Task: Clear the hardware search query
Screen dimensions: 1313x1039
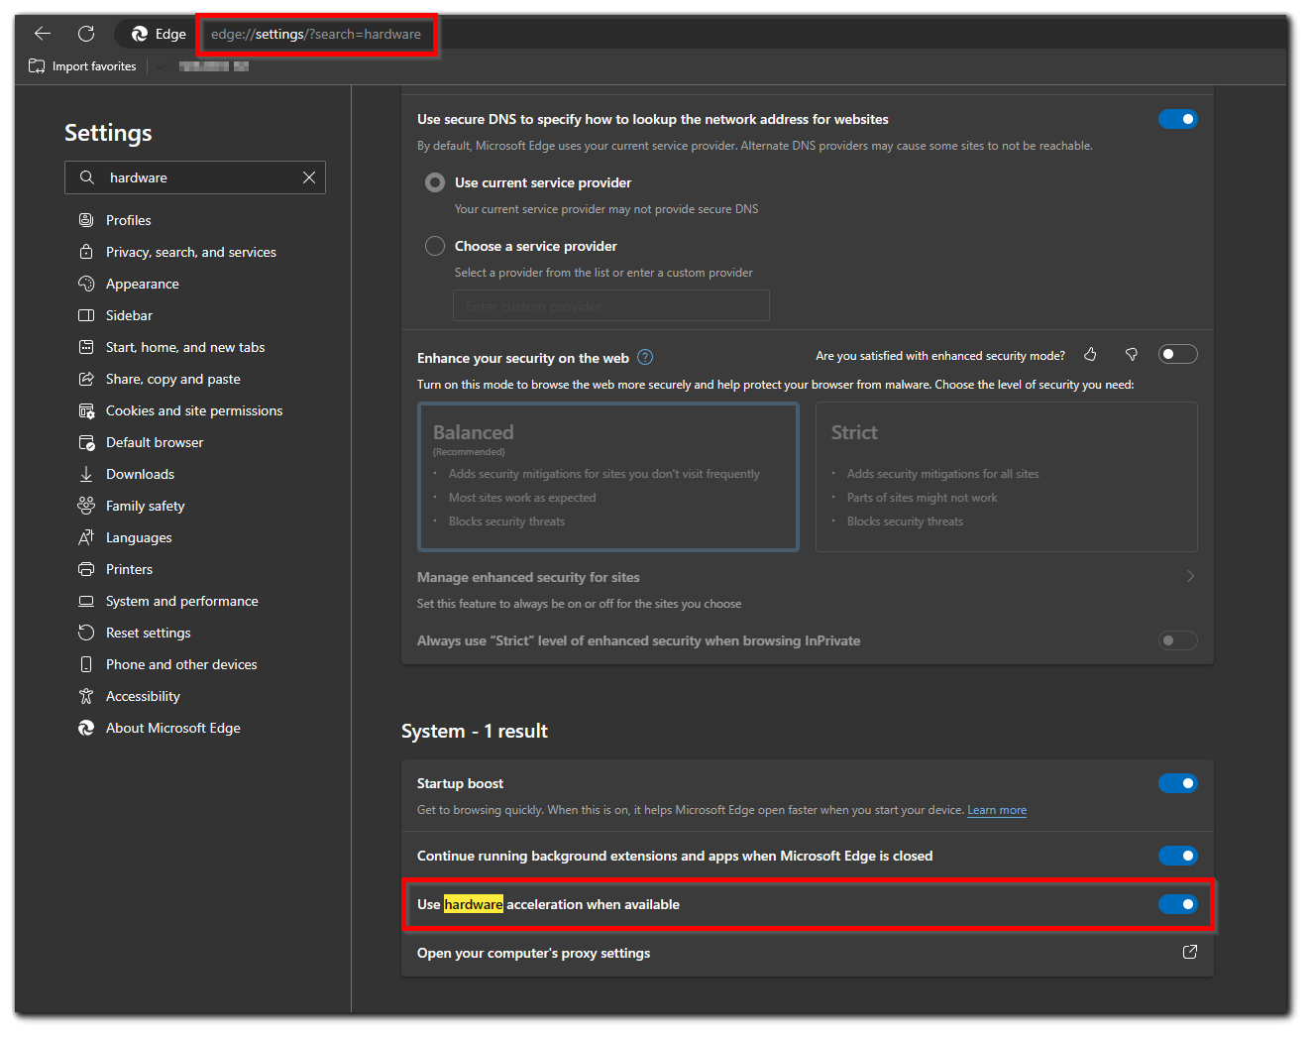Action: (308, 177)
